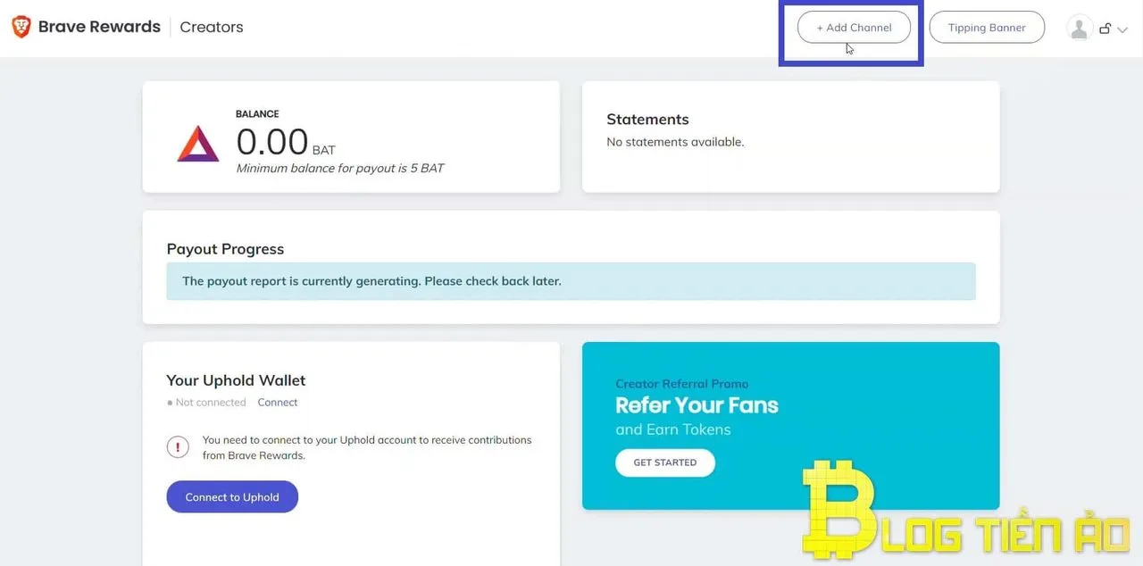Click the Connect to Uphold button

232,497
